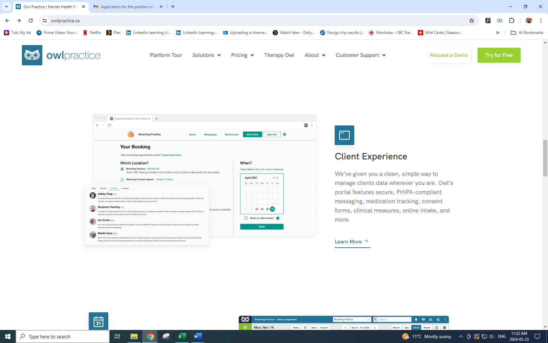Open File Explorer from the taskbar

coord(134,336)
